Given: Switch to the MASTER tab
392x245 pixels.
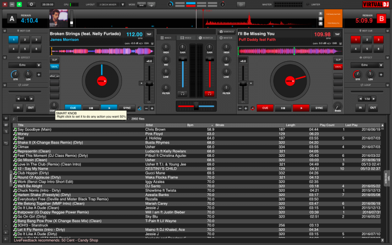Looking at the screenshot, I should (226, 38).
